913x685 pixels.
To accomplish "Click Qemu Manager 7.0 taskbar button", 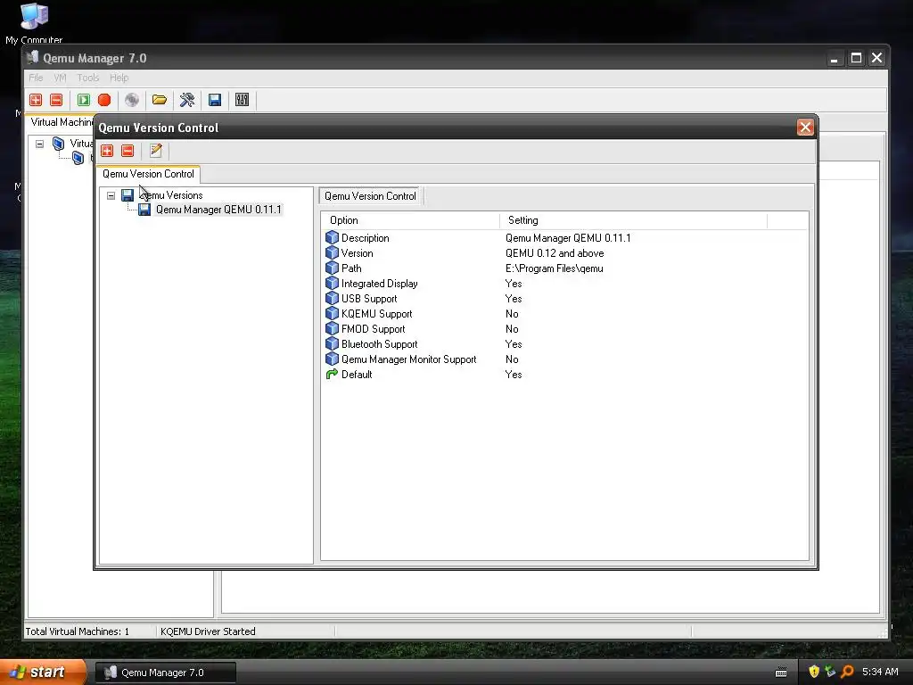I will [165, 673].
